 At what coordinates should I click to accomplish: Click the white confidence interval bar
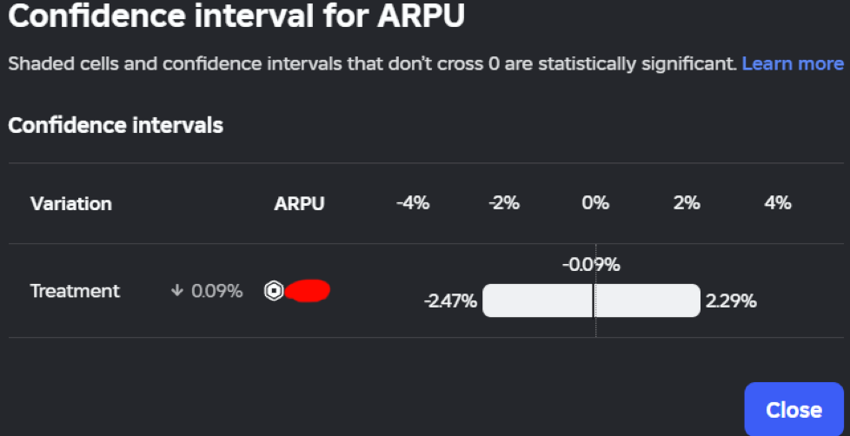[x=539, y=301]
